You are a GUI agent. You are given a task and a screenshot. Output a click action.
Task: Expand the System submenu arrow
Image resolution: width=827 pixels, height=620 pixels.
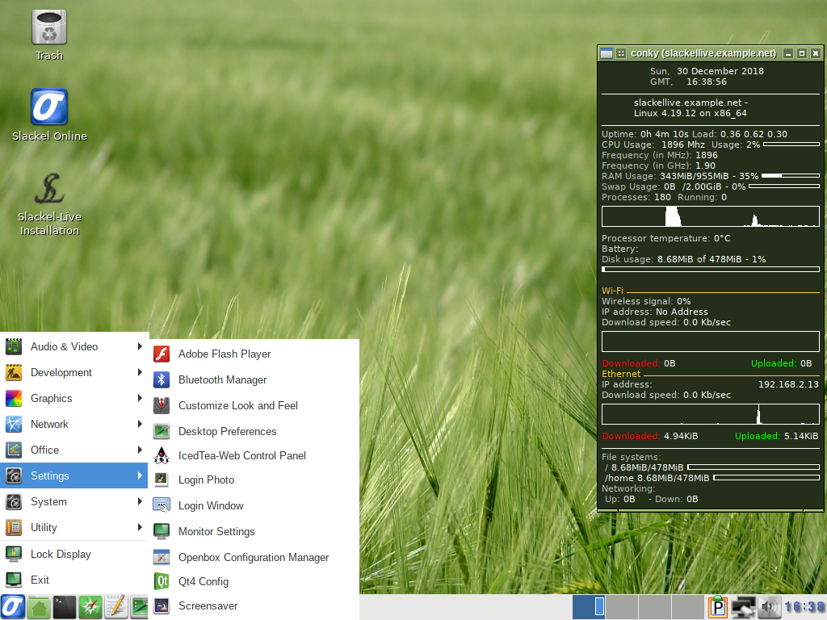139,501
